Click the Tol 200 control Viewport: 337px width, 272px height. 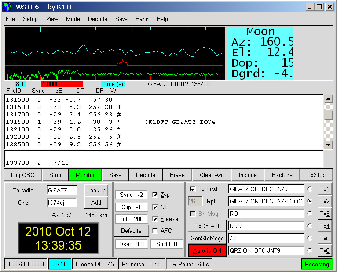click(x=131, y=219)
